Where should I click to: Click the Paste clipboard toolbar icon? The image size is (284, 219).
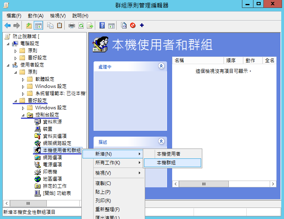[x=59, y=25]
